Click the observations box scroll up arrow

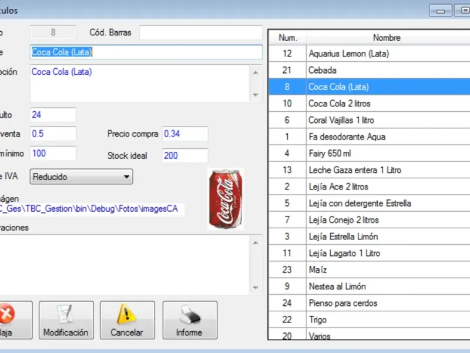pos(256,242)
